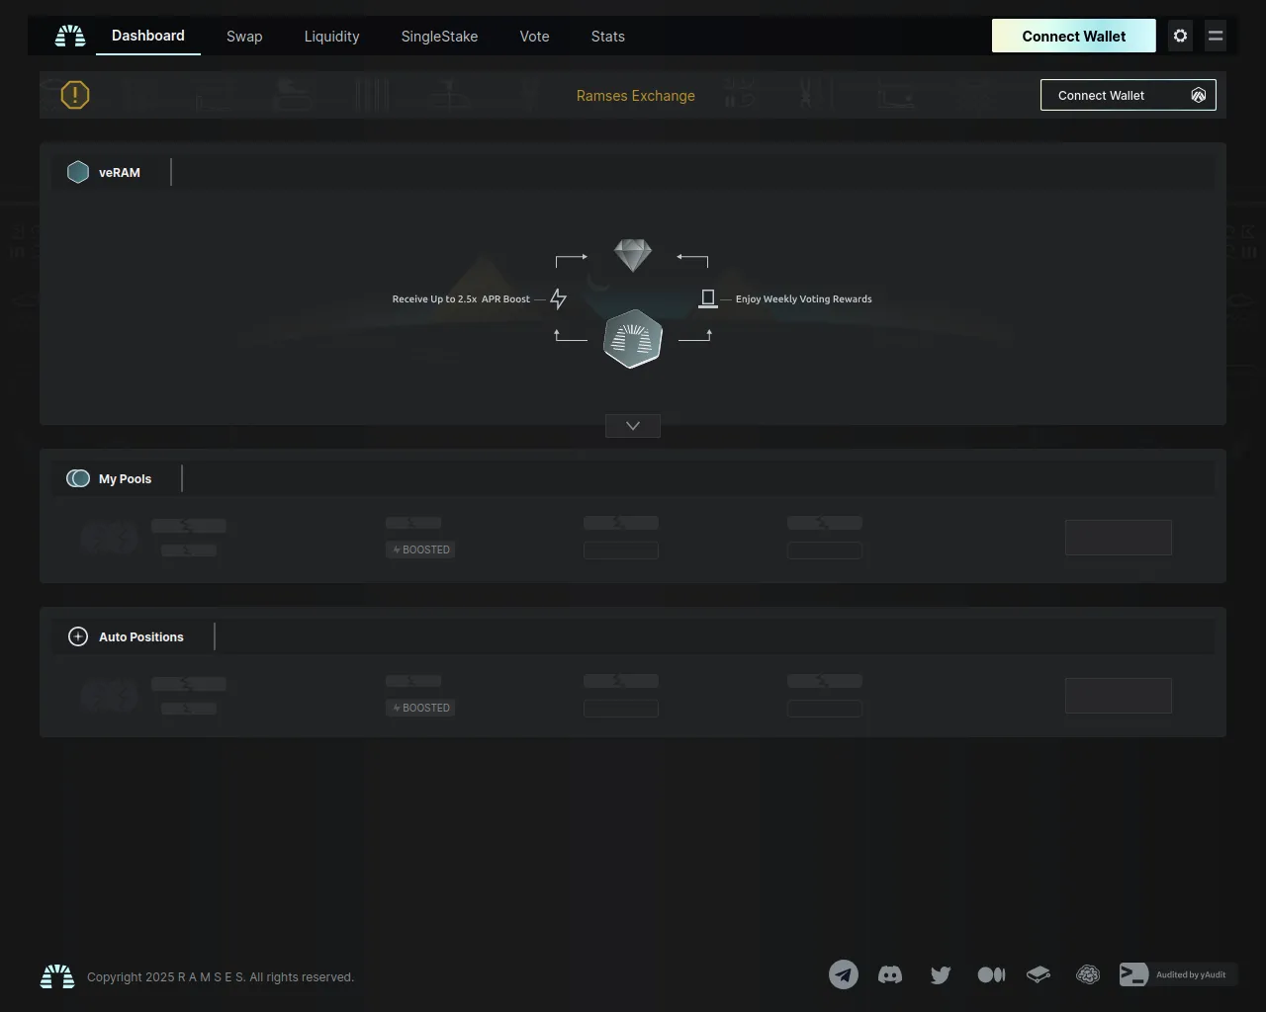Click the plus circle icon beside Auto Positions

click(x=78, y=636)
